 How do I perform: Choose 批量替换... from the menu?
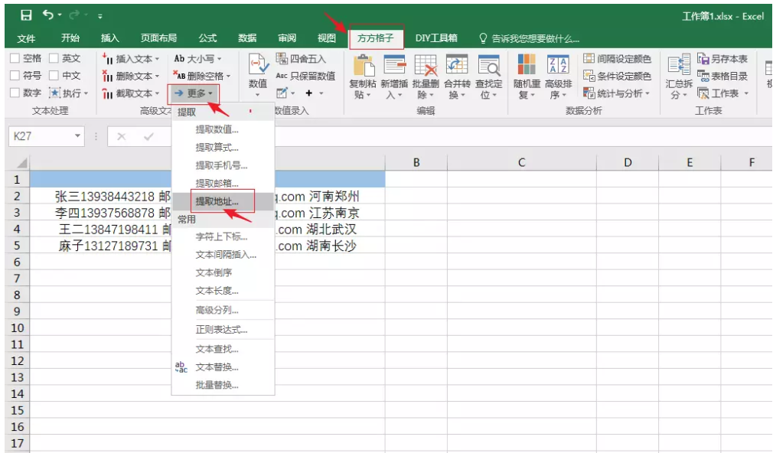pos(223,385)
